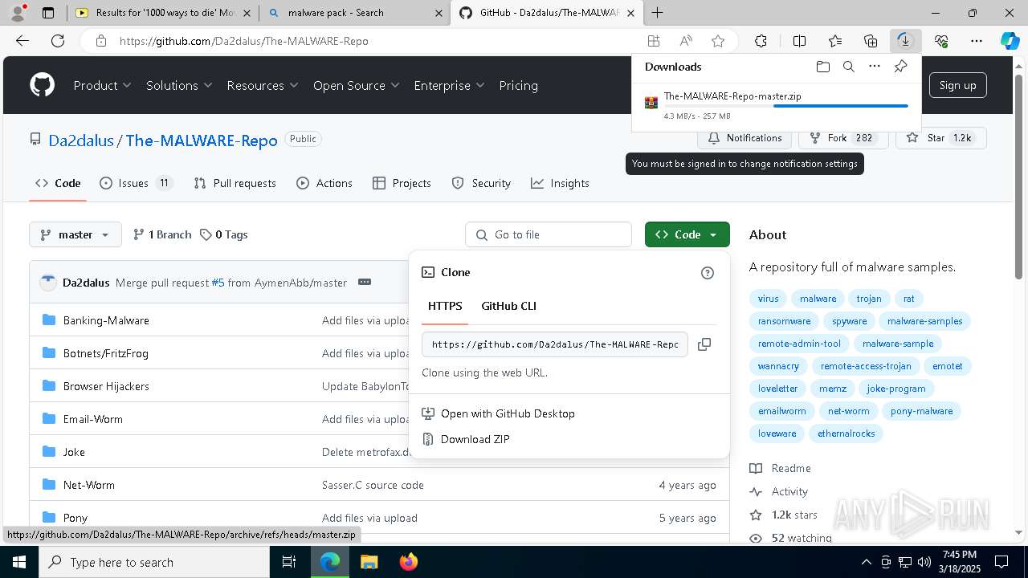Open the Banking-Malware folder
Screen dimensions: 1028x578
pos(106,320)
